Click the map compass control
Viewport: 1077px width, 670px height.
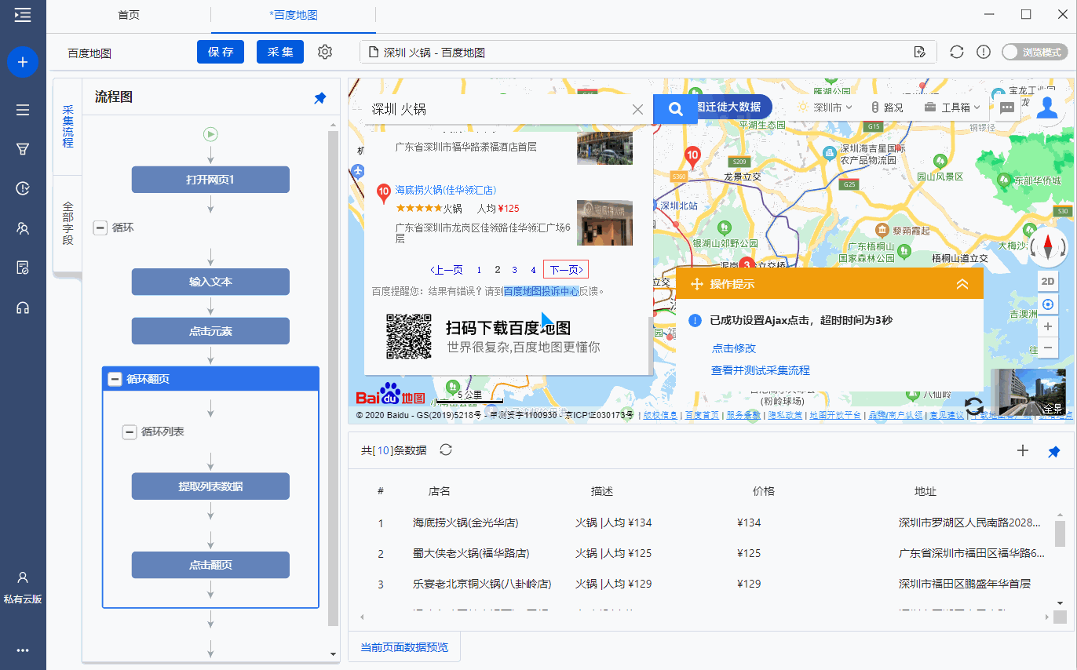pyautogui.click(x=1048, y=247)
